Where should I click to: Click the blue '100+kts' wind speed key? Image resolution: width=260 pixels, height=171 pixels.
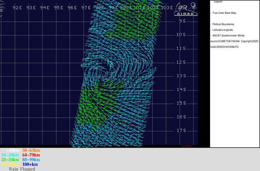click(x=30, y=164)
